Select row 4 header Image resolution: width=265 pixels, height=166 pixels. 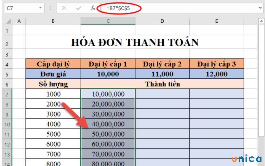[7, 64]
